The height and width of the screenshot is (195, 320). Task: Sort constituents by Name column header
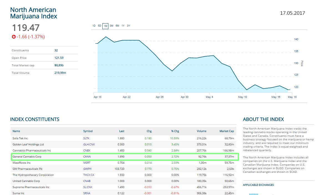[x=16, y=131]
